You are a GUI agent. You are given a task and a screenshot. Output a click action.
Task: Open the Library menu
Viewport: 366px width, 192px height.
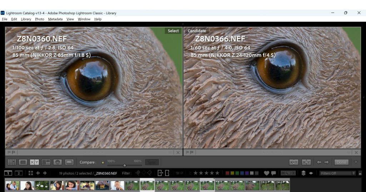point(26,19)
